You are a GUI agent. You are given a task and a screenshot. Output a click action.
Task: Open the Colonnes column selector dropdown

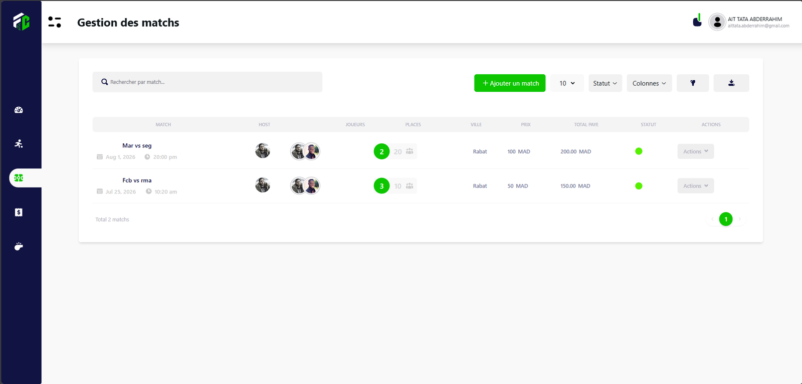point(649,83)
